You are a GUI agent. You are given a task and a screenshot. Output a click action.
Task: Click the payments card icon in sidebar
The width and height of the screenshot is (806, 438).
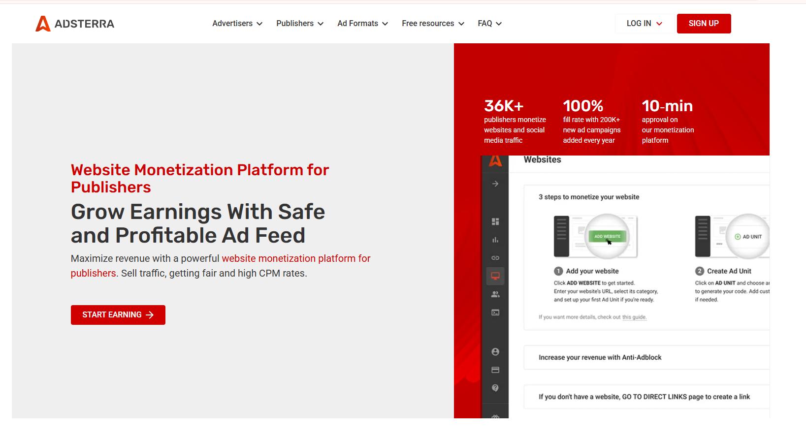click(495, 370)
